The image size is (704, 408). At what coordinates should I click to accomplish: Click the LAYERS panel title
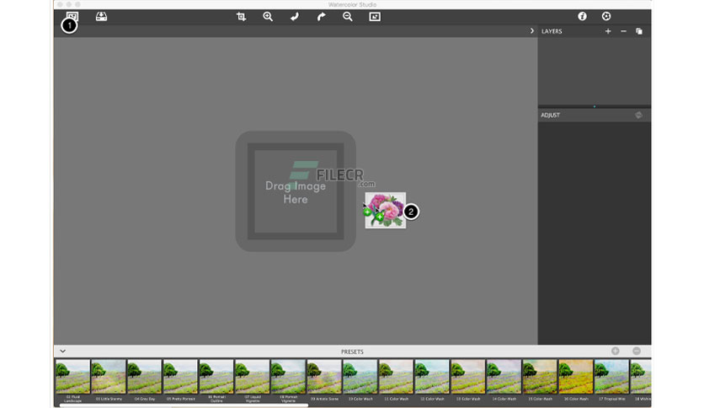pos(552,31)
